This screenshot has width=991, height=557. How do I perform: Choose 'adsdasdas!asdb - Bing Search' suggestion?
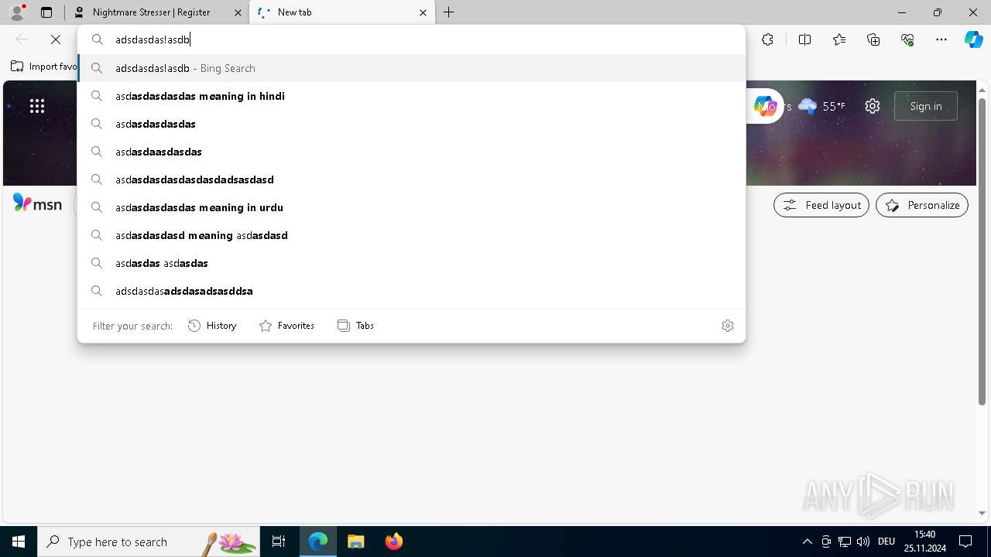411,68
